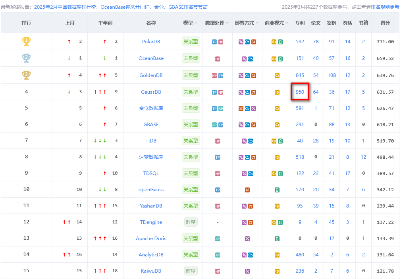Click the TP badge in the PolarDB row
Viewport: 403px width, 279px height.
[214, 42]
